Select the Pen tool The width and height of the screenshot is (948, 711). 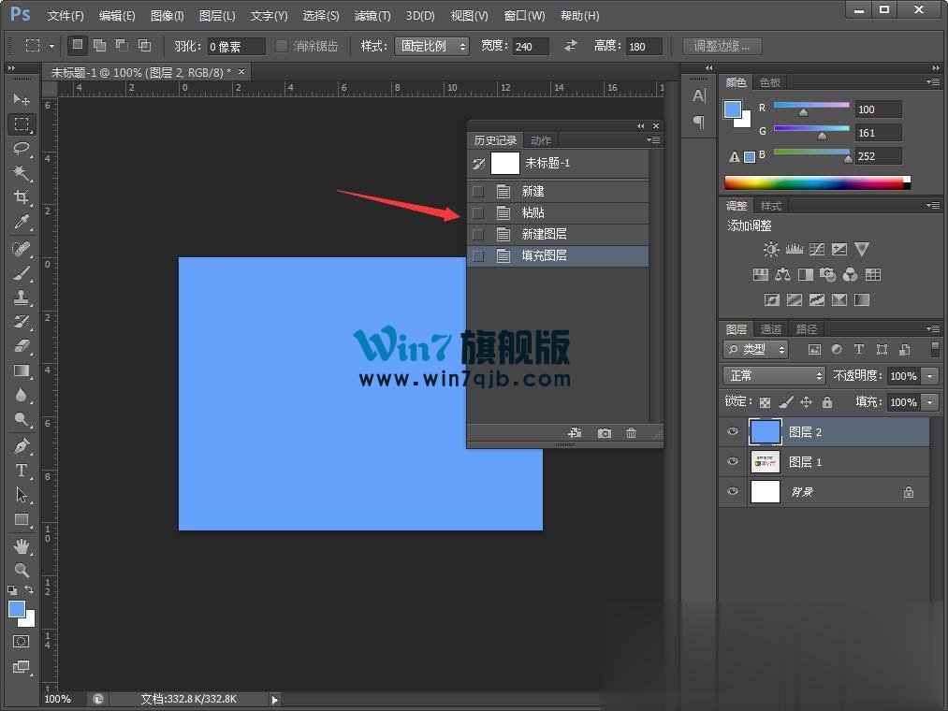[22, 446]
